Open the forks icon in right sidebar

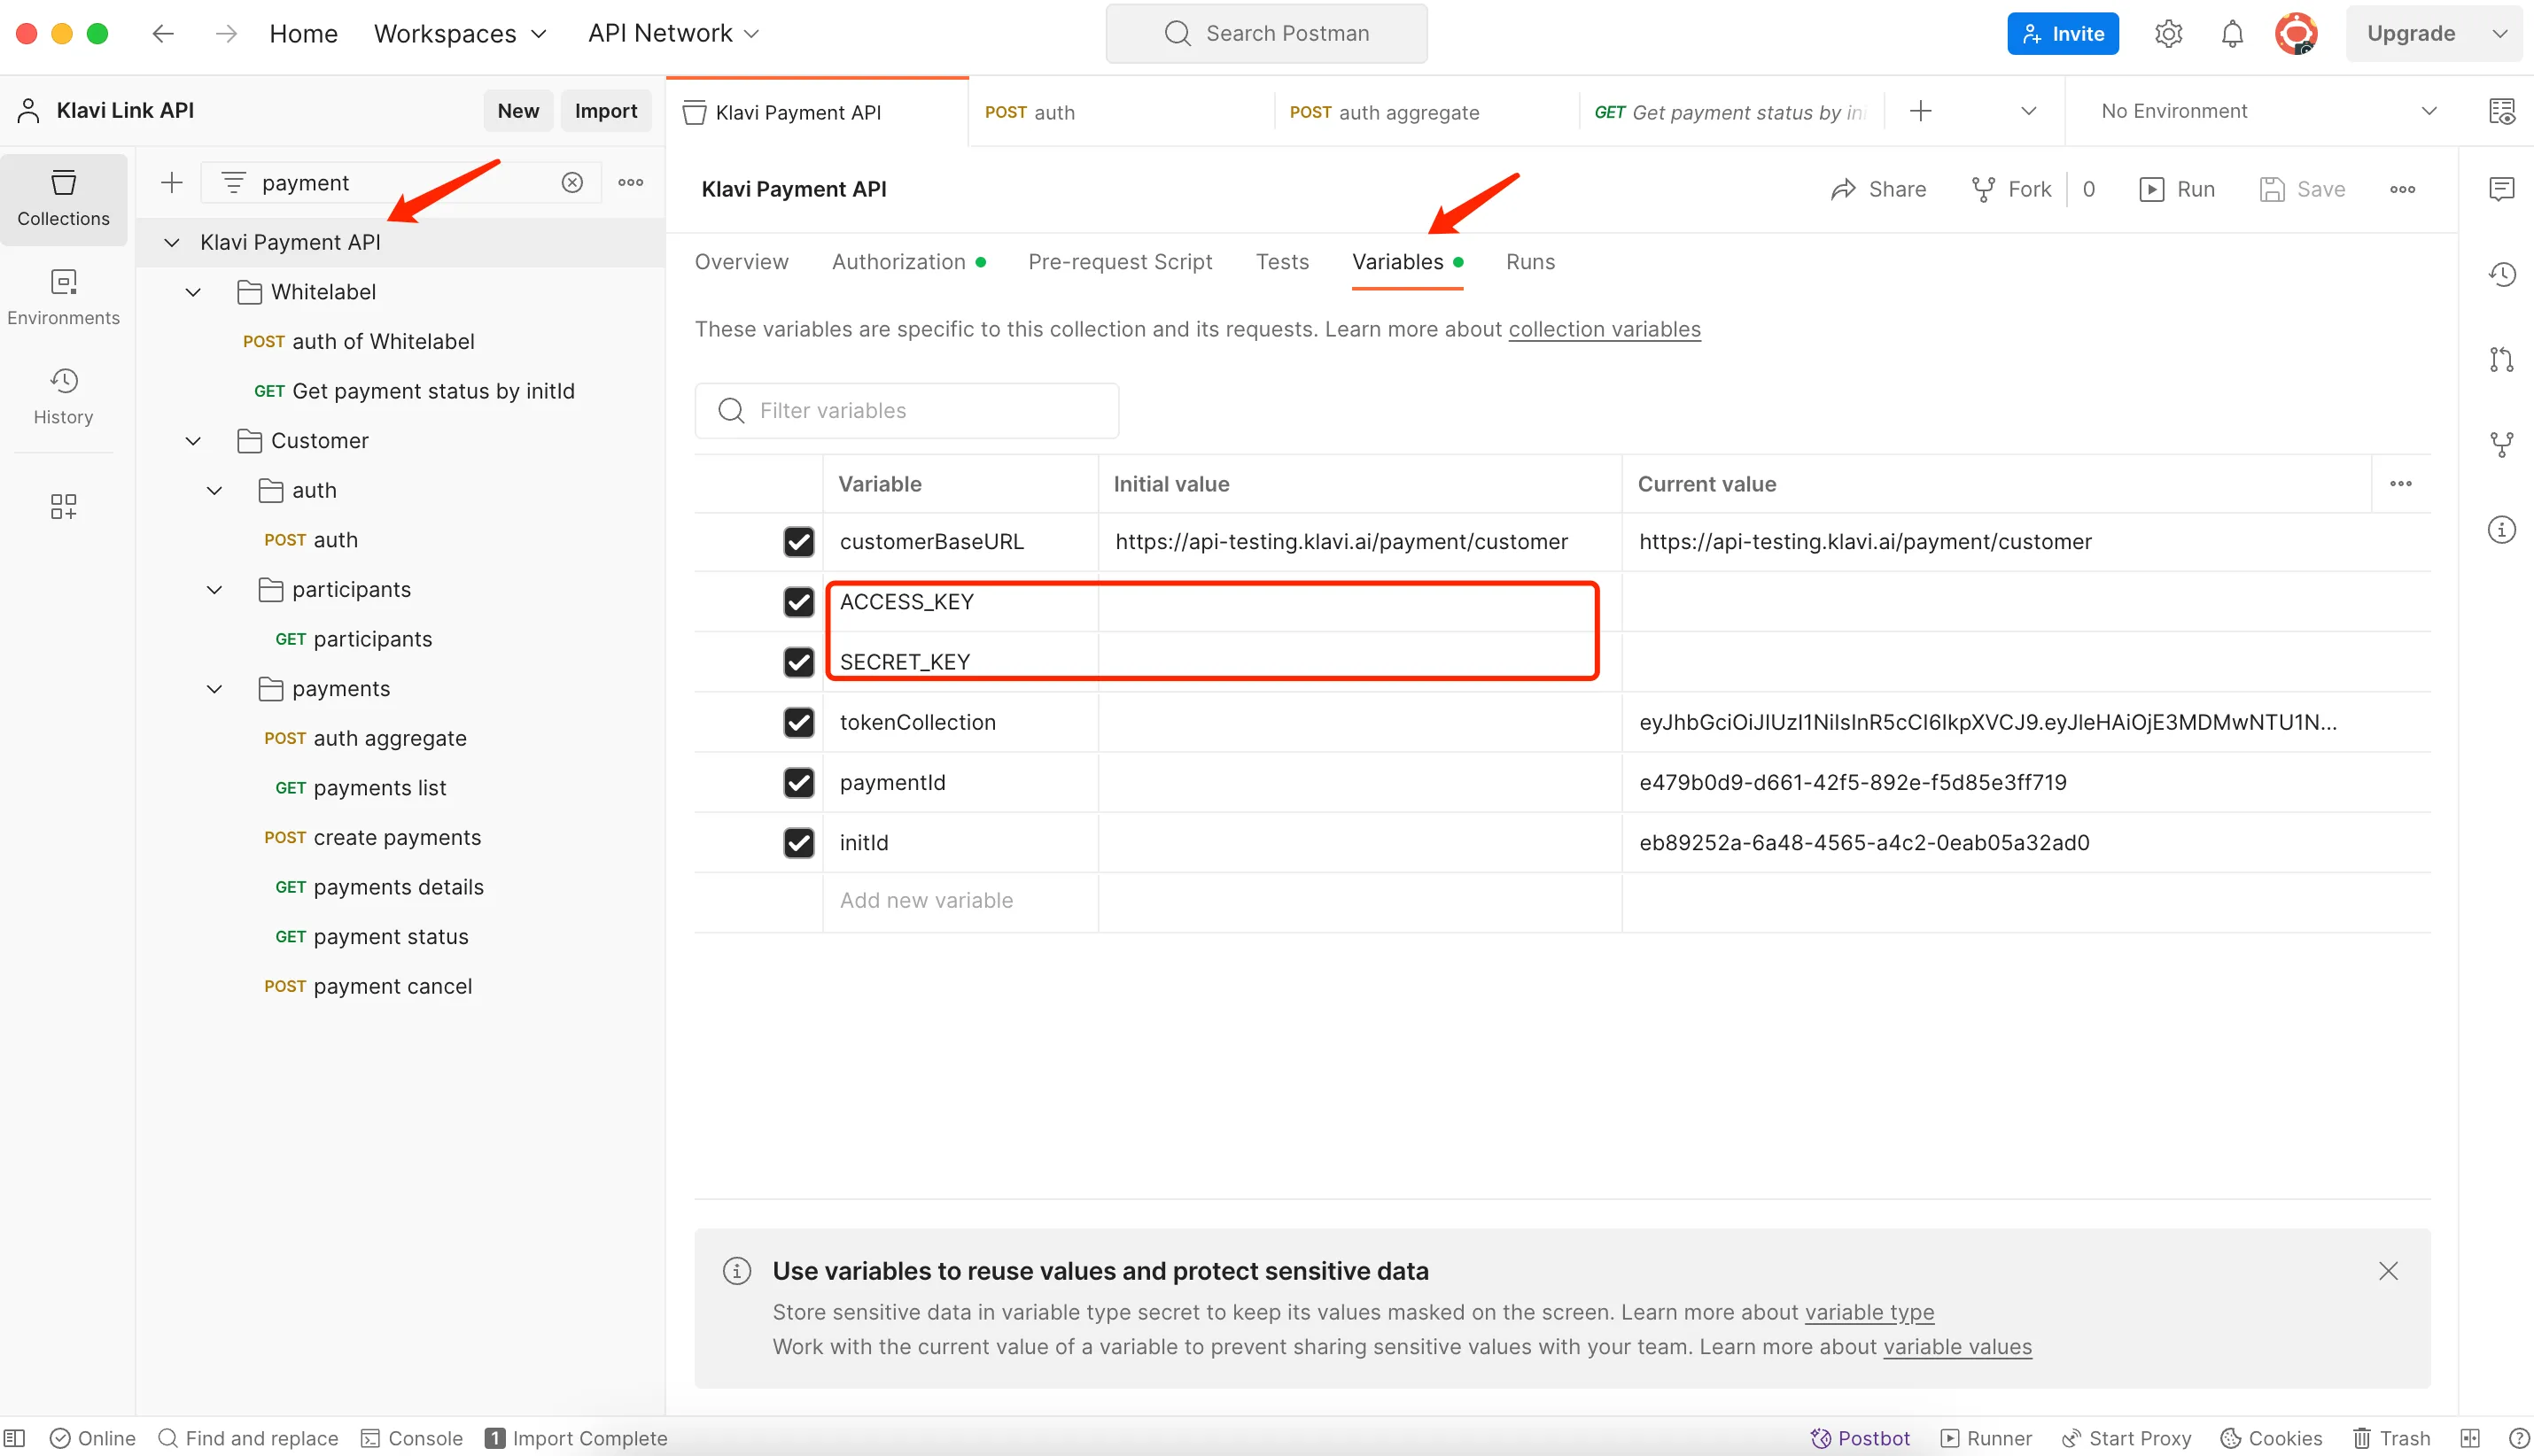(x=2501, y=444)
